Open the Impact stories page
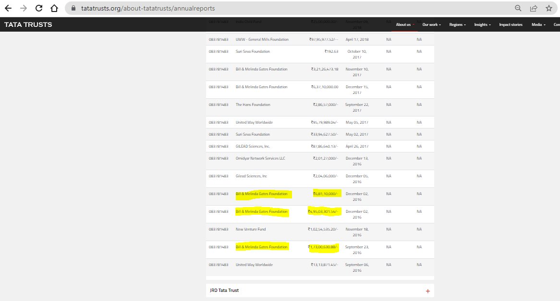Screen dimensions: 560x301 pos(511,24)
